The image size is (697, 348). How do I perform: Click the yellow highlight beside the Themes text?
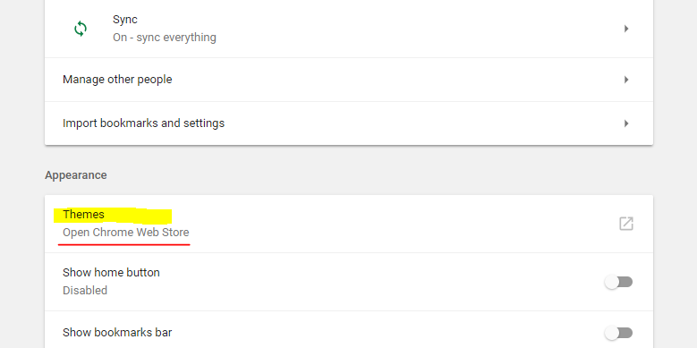click(x=139, y=216)
